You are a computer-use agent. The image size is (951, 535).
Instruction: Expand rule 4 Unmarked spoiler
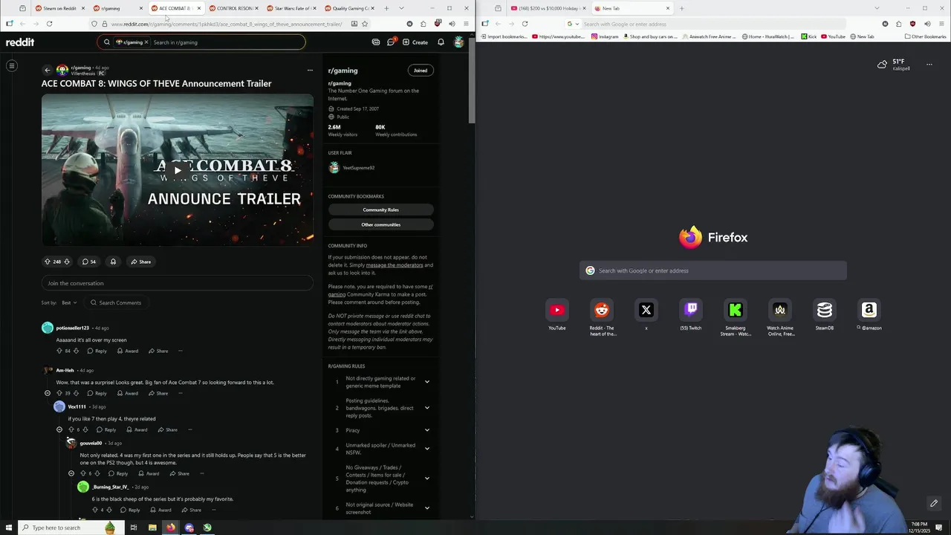tap(426, 449)
